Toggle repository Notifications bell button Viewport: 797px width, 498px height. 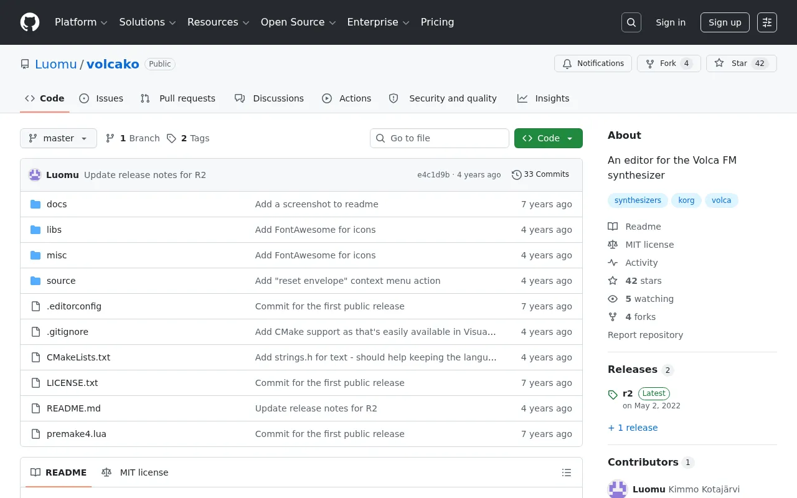click(593, 63)
